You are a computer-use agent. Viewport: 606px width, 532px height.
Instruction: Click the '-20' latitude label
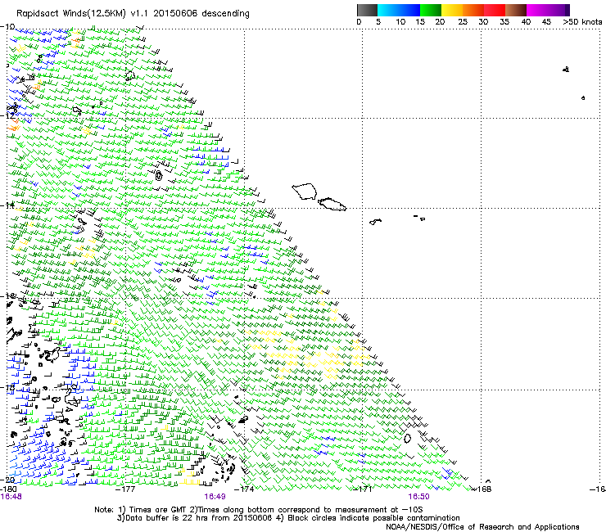point(7,480)
